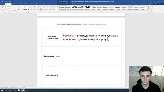
Task: Launch Yandex browser from taskbar
Action: click(19, 90)
